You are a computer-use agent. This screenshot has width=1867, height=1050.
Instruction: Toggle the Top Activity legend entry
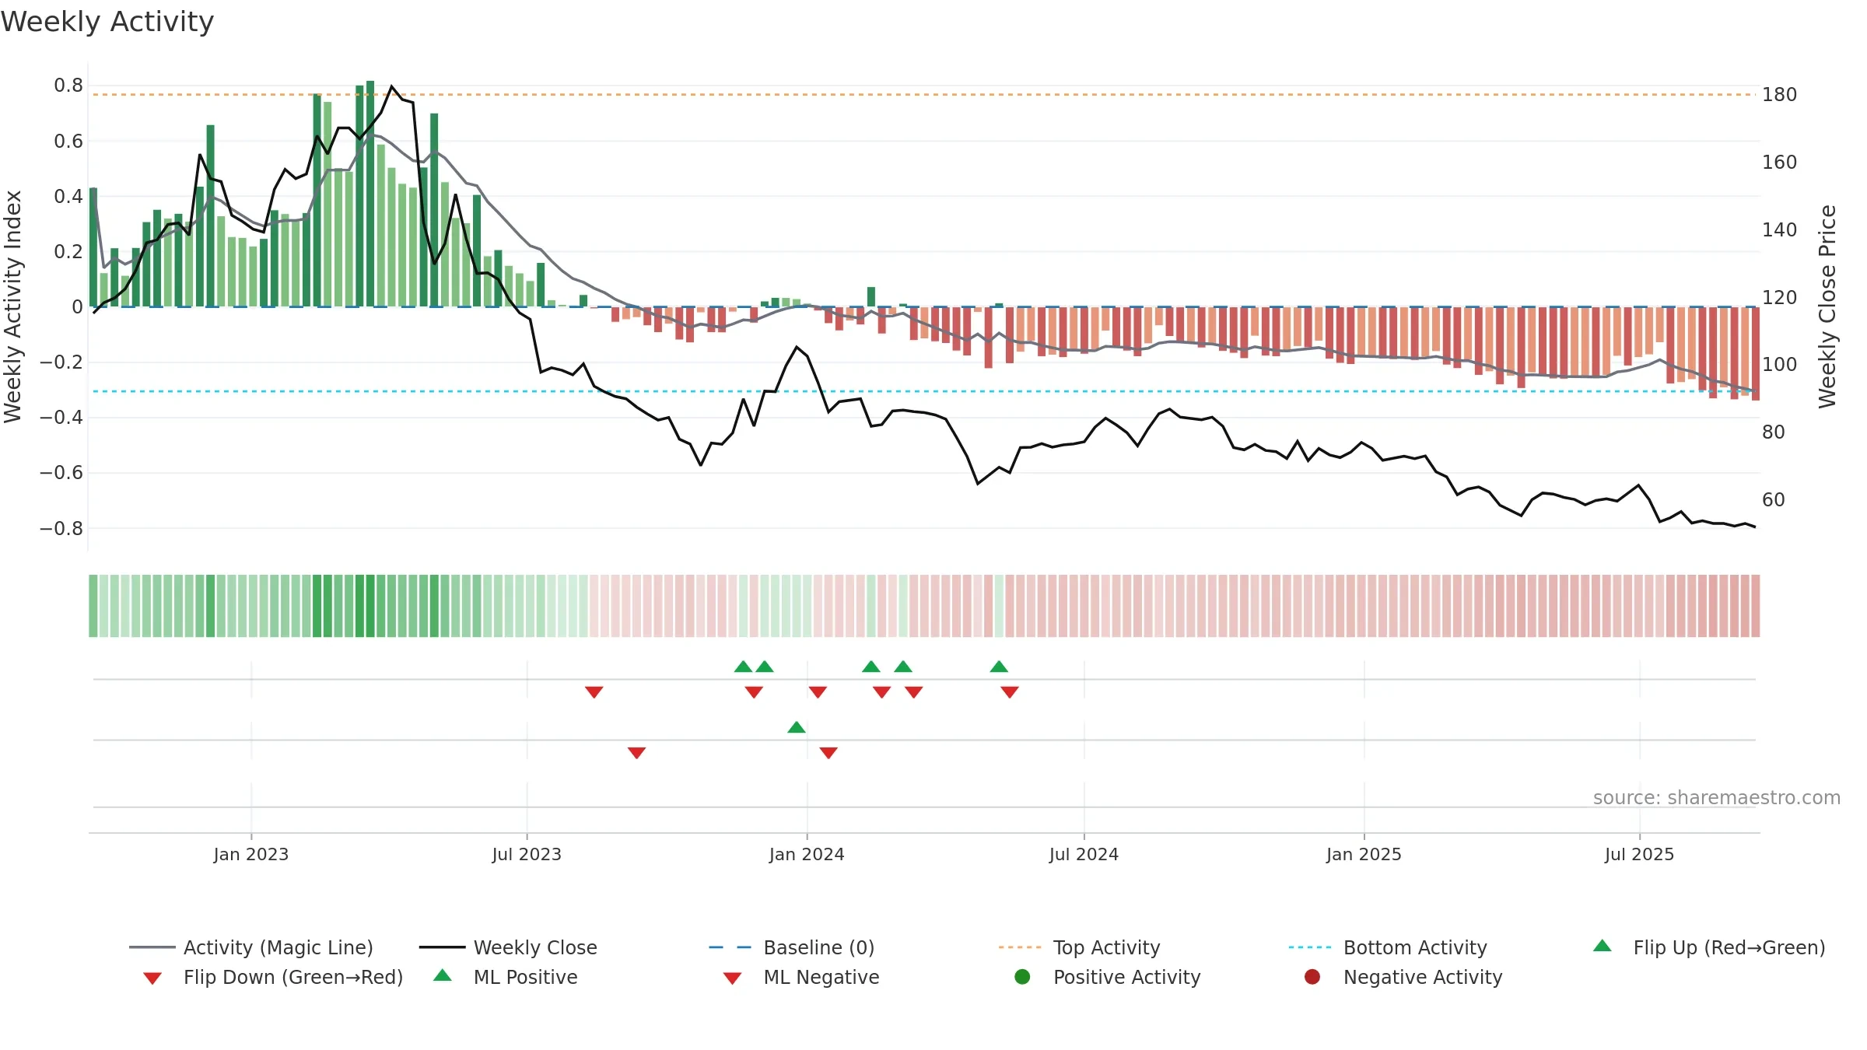pos(1079,947)
